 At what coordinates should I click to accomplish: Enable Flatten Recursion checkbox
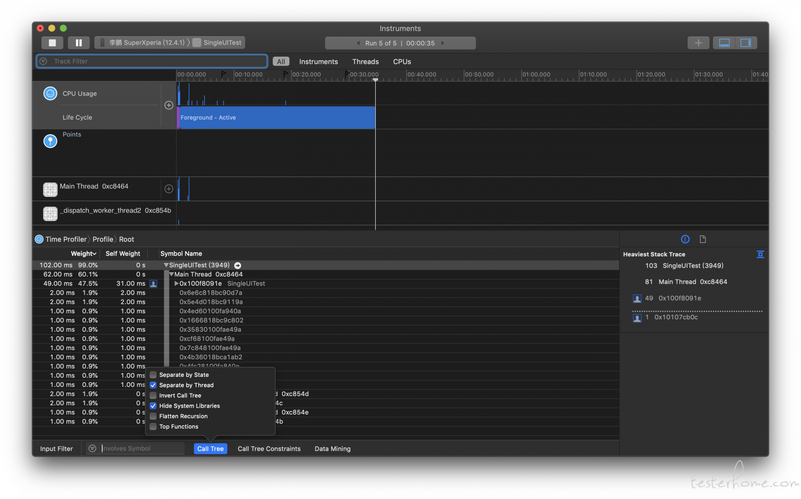point(153,416)
